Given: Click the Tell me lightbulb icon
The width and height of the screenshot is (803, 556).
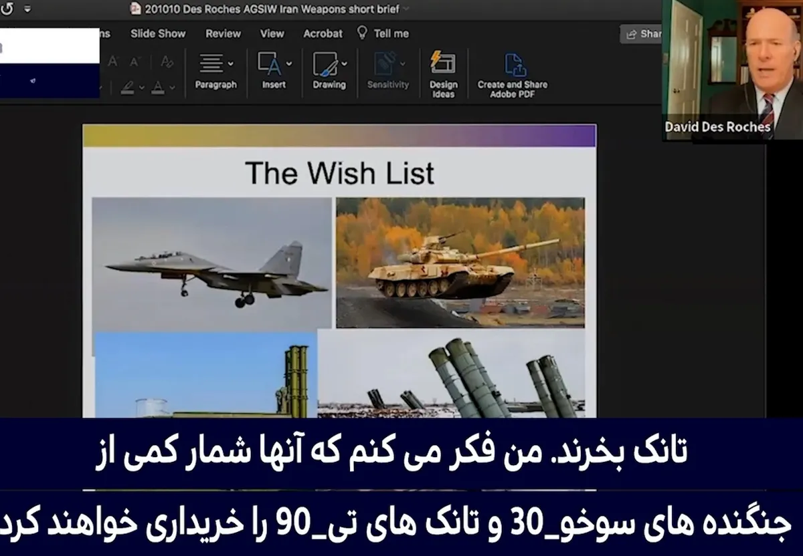Looking at the screenshot, I should tap(363, 33).
